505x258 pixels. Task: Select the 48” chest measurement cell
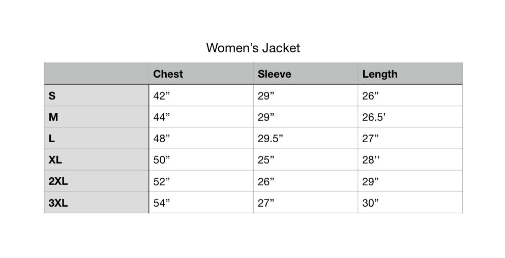coord(161,138)
